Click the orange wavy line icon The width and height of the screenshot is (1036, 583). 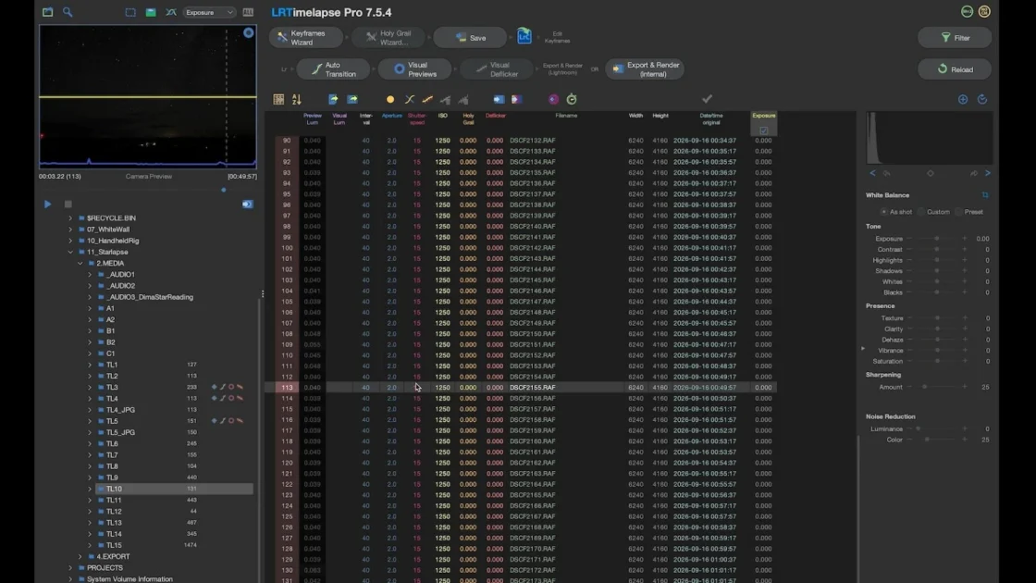[427, 99]
